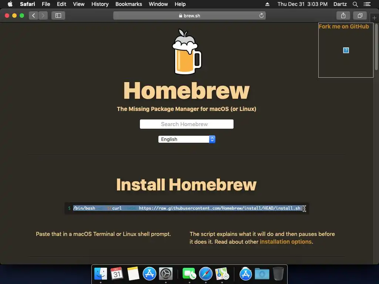Reload the brew.sh page
The width and height of the screenshot is (379, 284).
tap(261, 16)
